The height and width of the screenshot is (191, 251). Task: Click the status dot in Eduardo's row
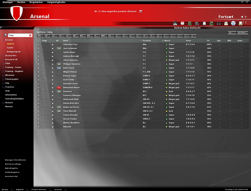[x=52, y=127]
